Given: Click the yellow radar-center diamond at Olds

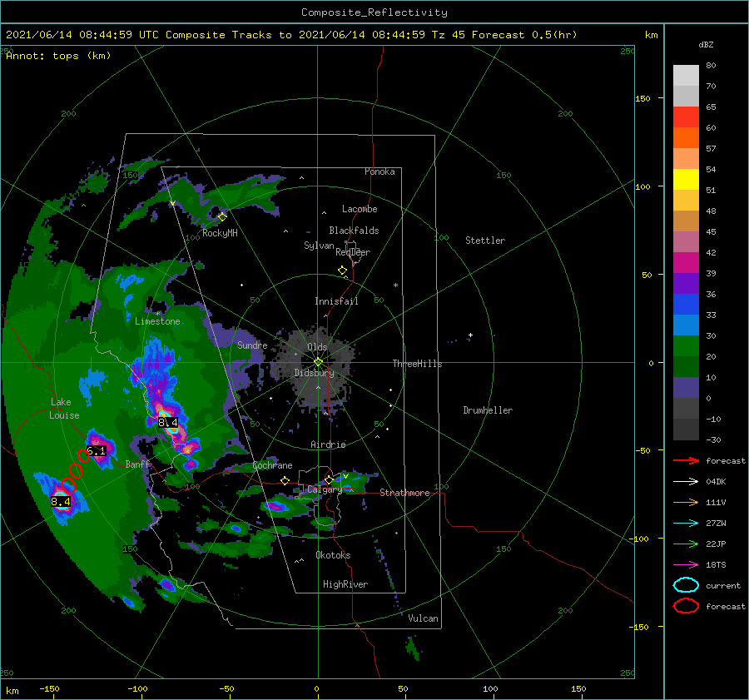Looking at the screenshot, I should click(318, 362).
